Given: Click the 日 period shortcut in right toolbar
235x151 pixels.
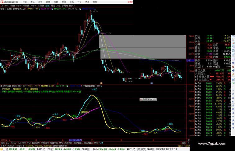Looking at the screenshot, I should [233, 105].
